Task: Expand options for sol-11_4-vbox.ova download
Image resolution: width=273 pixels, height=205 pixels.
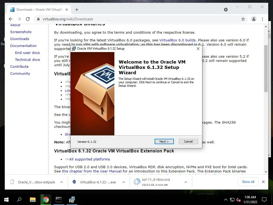Action: (186, 182)
